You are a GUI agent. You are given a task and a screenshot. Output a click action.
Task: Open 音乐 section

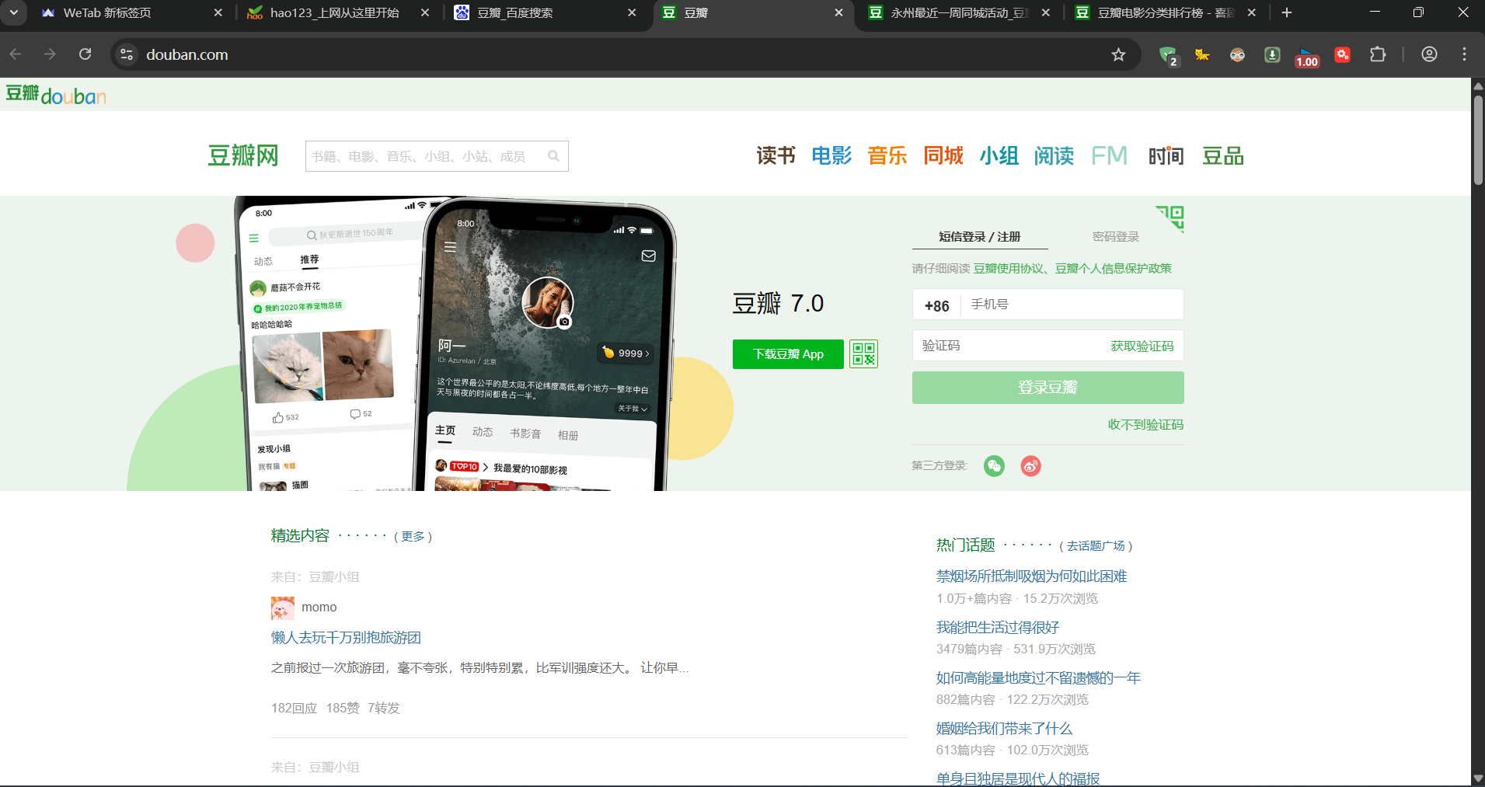coord(887,155)
